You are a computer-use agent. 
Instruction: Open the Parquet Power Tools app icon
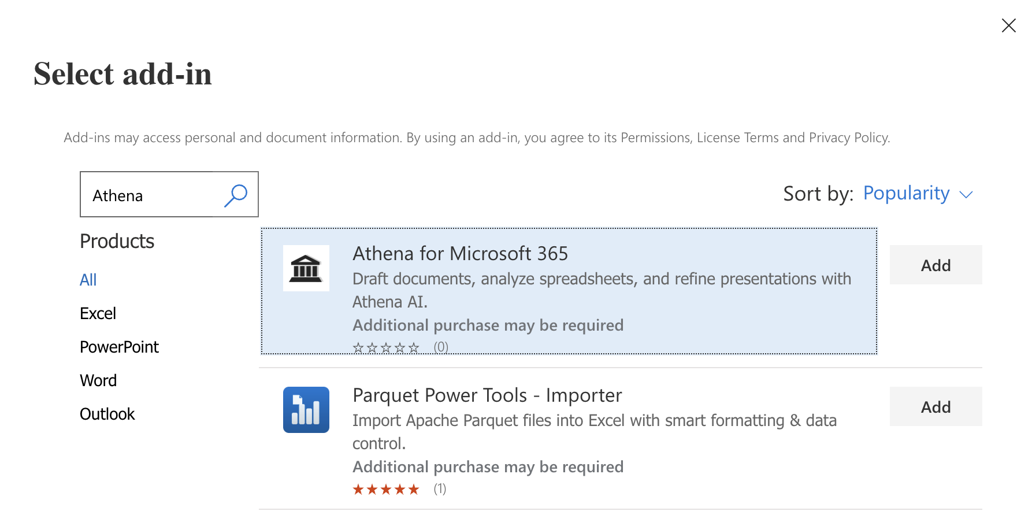click(x=306, y=410)
